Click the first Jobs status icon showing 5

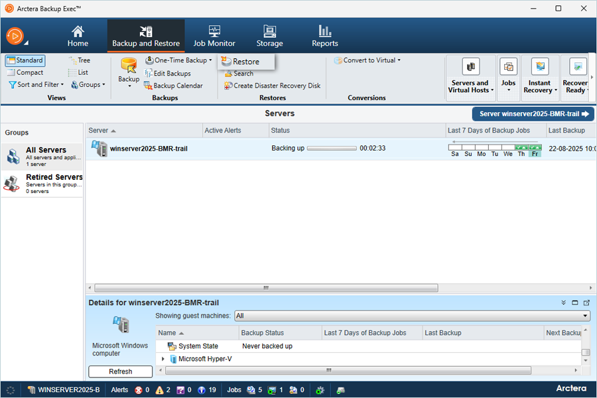251,390
